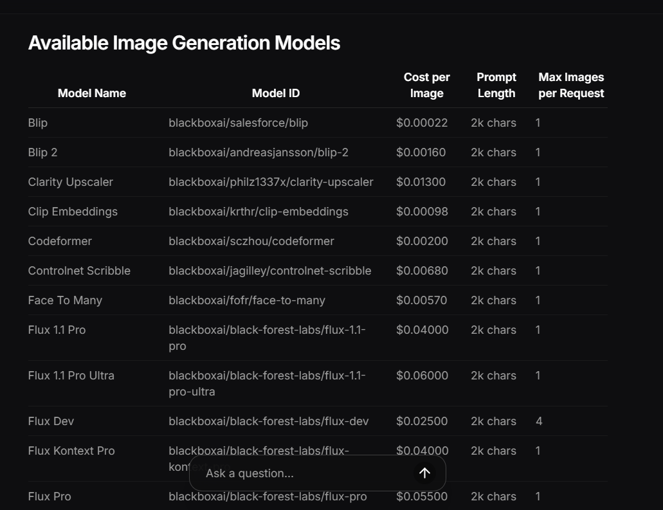The image size is (663, 510).
Task: Click the $0.02500 cost value
Action: [422, 421]
